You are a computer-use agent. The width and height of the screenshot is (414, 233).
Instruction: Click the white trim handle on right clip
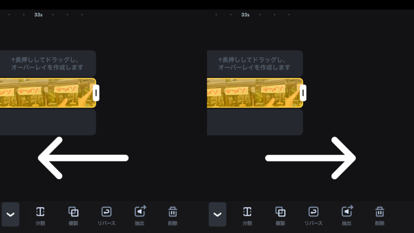[x=303, y=93]
